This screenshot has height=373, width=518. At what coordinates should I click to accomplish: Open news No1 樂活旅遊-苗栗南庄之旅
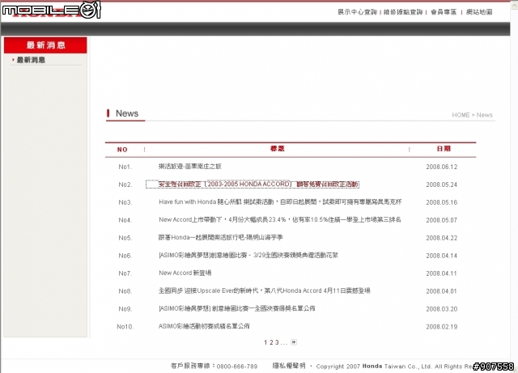(190, 166)
